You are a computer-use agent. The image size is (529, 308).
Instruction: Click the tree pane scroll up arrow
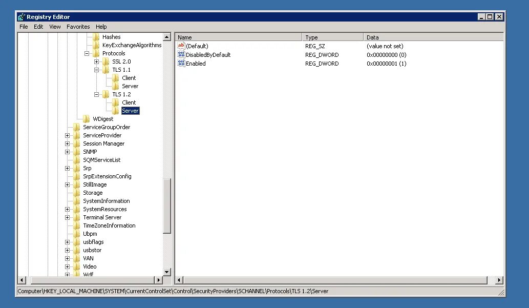[167, 37]
